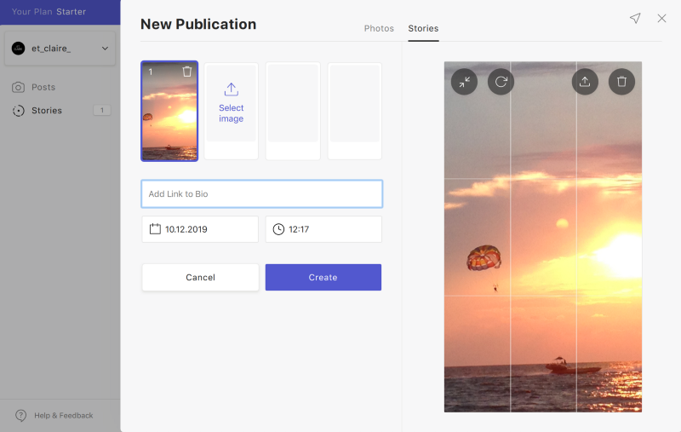Click the third empty image slot

[x=293, y=111]
